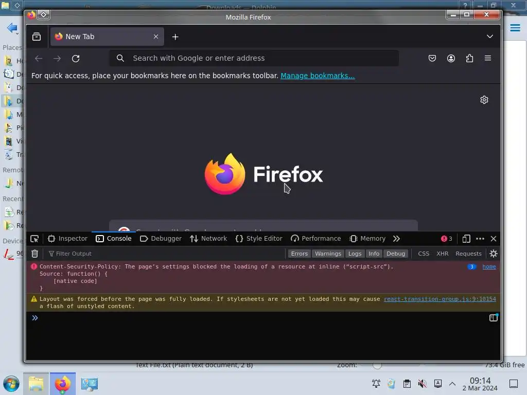Pick an element from the page
This screenshot has height=395, width=527.
tap(34, 239)
